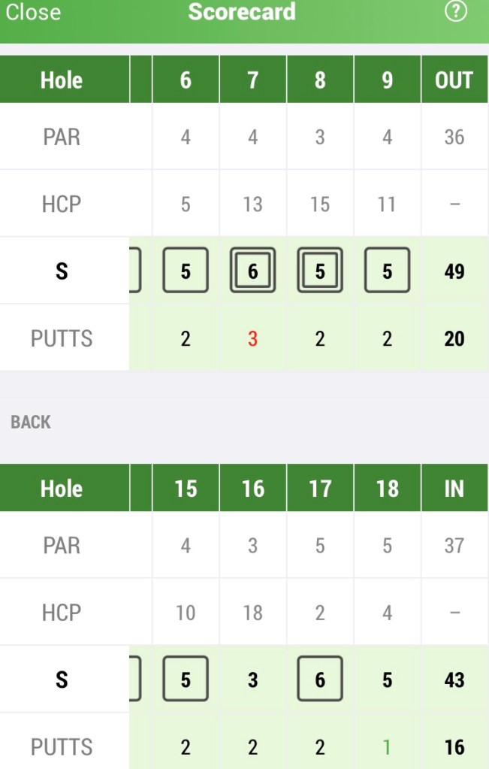Select front nine total score 49
Viewport: 489px width, 769px height.
coord(454,271)
